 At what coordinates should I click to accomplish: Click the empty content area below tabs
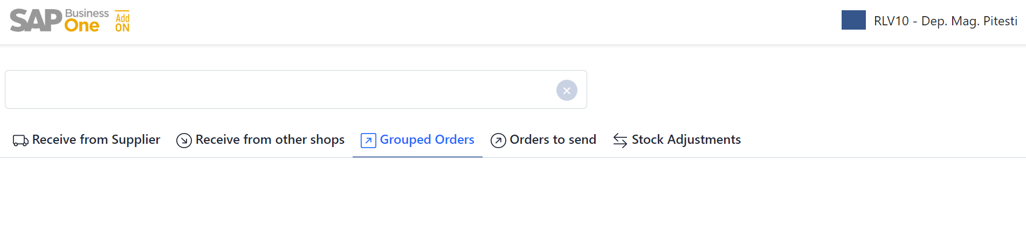[x=513, y=194]
